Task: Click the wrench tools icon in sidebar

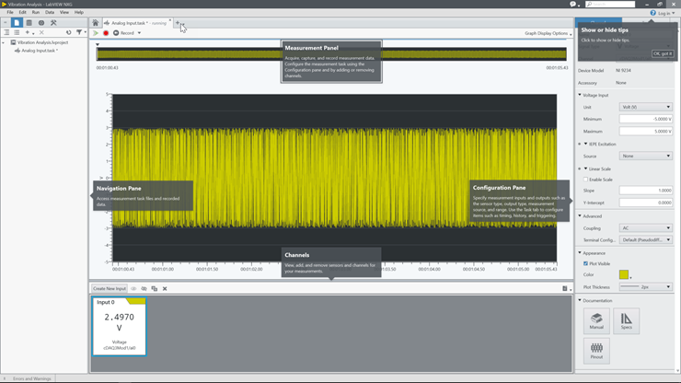Action: tap(53, 23)
